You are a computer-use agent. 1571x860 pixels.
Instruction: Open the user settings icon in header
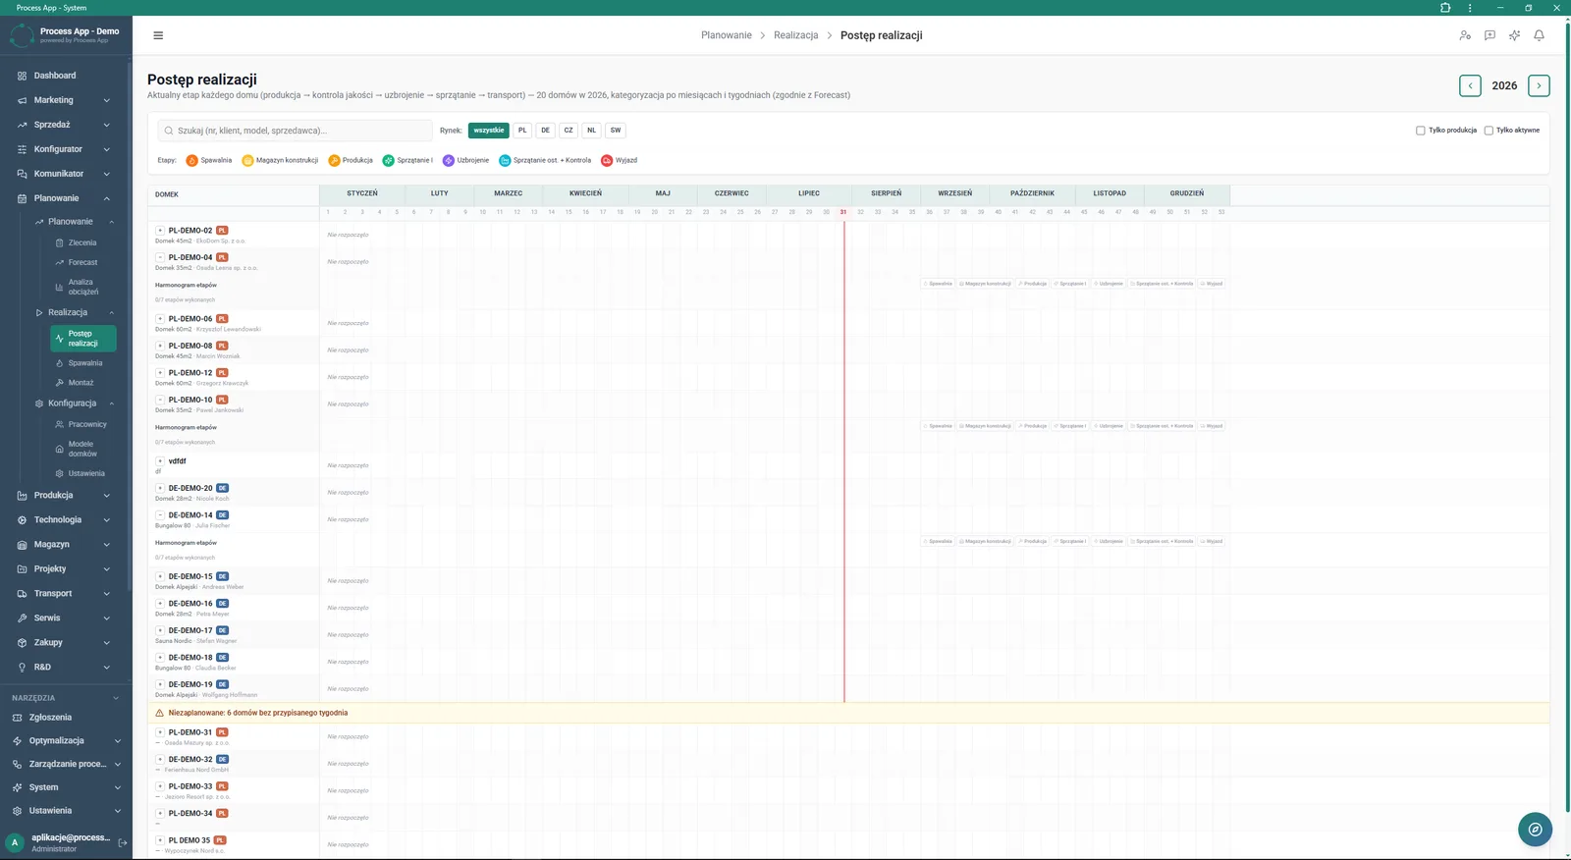(1465, 35)
